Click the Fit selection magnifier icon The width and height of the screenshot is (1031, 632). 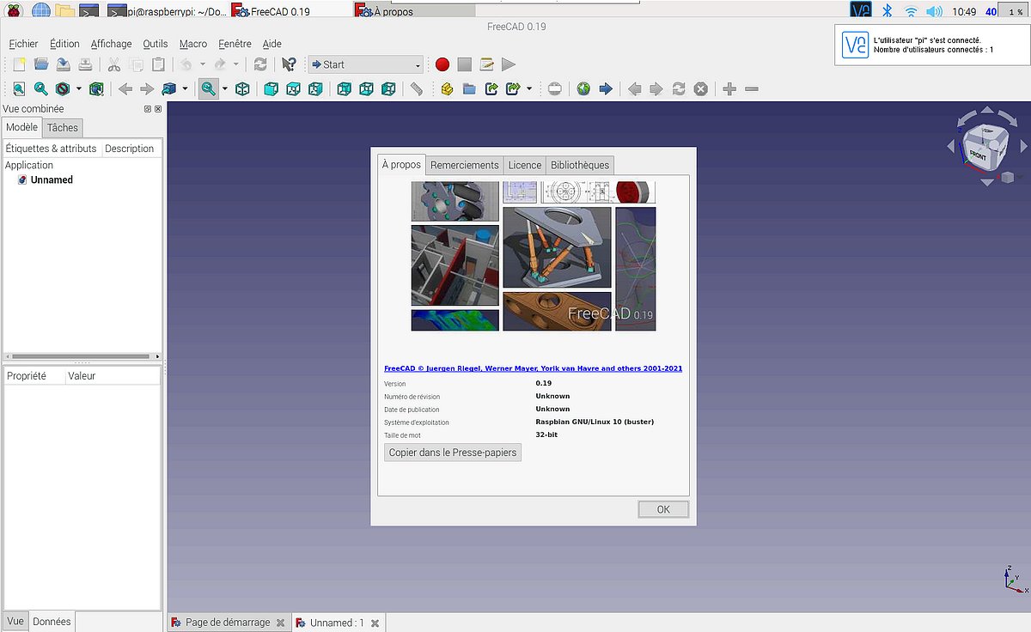[x=41, y=88]
